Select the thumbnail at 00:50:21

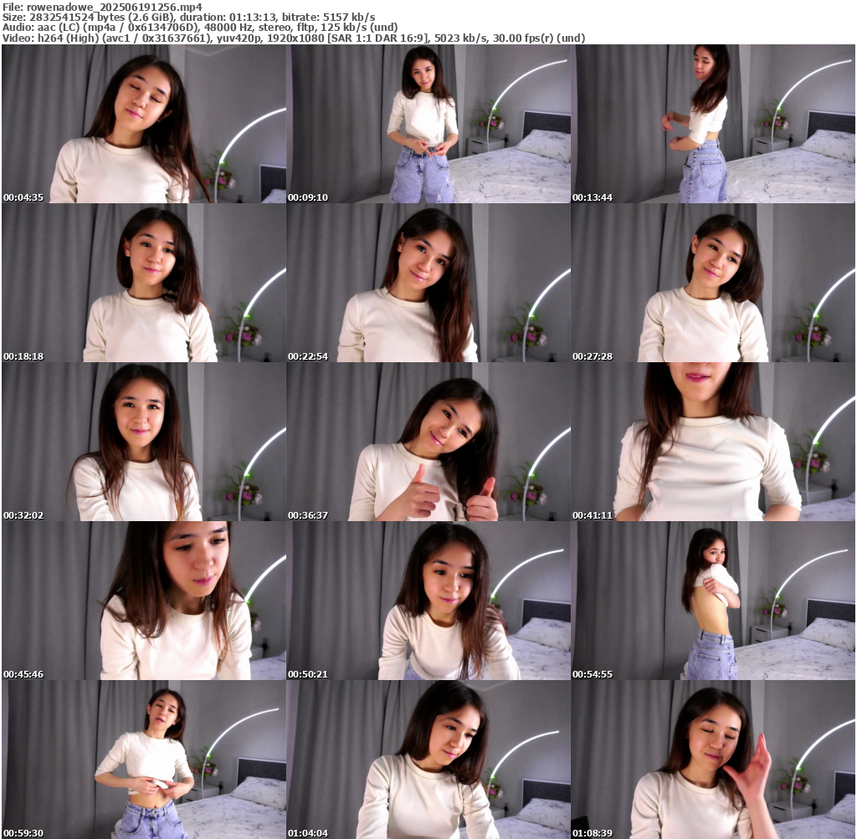tap(428, 601)
